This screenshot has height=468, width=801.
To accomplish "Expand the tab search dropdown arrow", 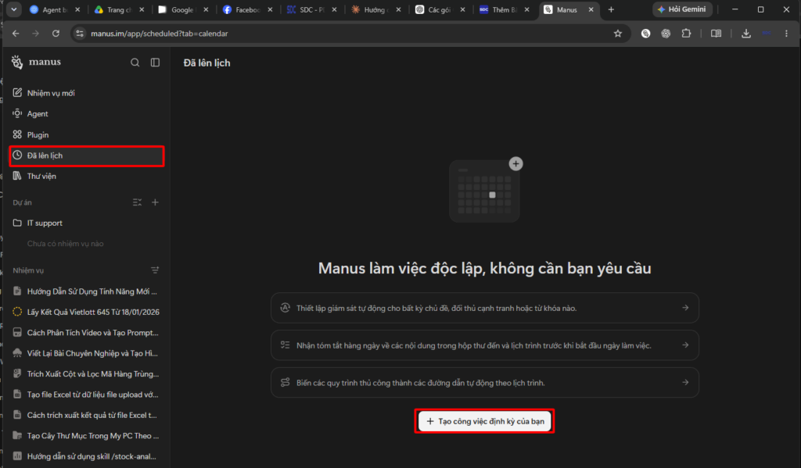I will click(x=14, y=9).
